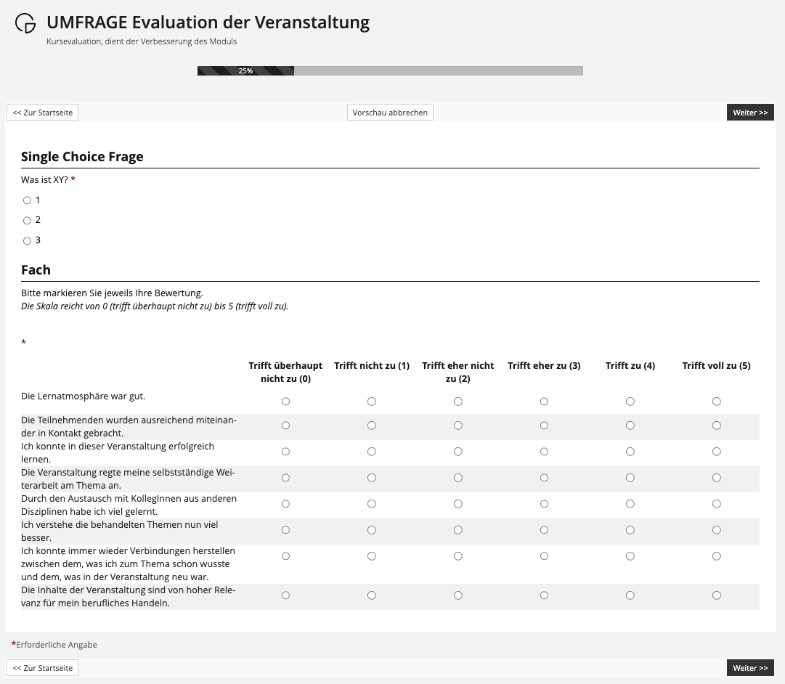
Task: Mark 'Relevanz für berufliches Handeln' as Trifft überhaupt nicht zu (0)
Action: [x=285, y=595]
